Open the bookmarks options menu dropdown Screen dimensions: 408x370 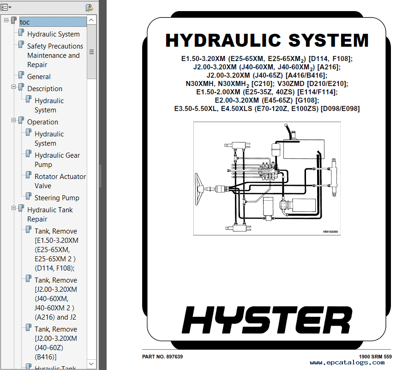[6, 7]
